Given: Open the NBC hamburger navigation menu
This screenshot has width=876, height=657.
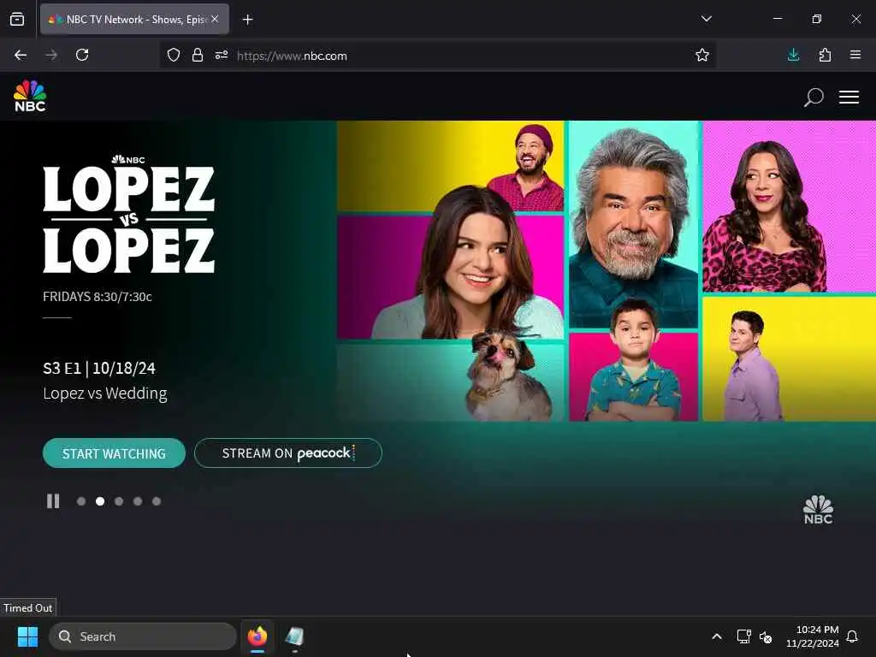Looking at the screenshot, I should click(x=849, y=98).
